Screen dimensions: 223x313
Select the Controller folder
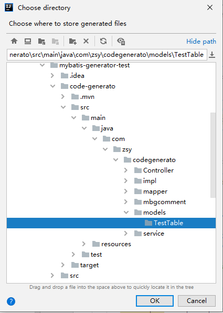point(154,170)
